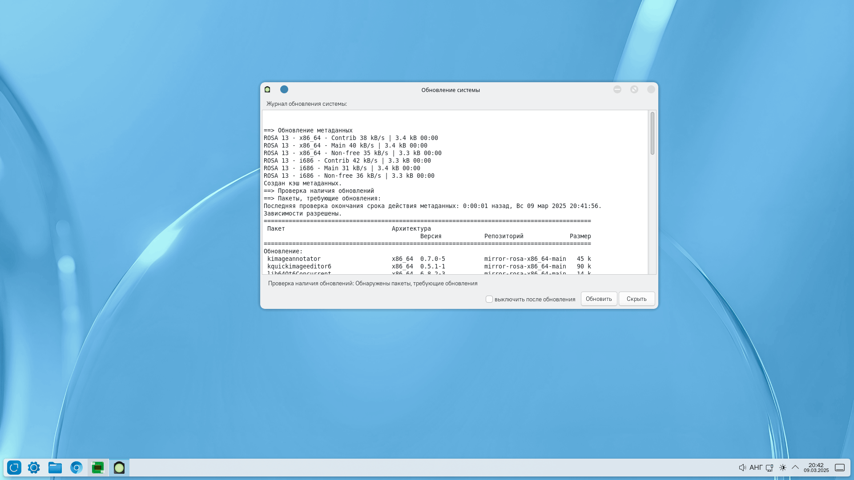Image resolution: width=854 pixels, height=480 pixels.
Task: Open System Settings from the taskbar
Action: (34, 468)
